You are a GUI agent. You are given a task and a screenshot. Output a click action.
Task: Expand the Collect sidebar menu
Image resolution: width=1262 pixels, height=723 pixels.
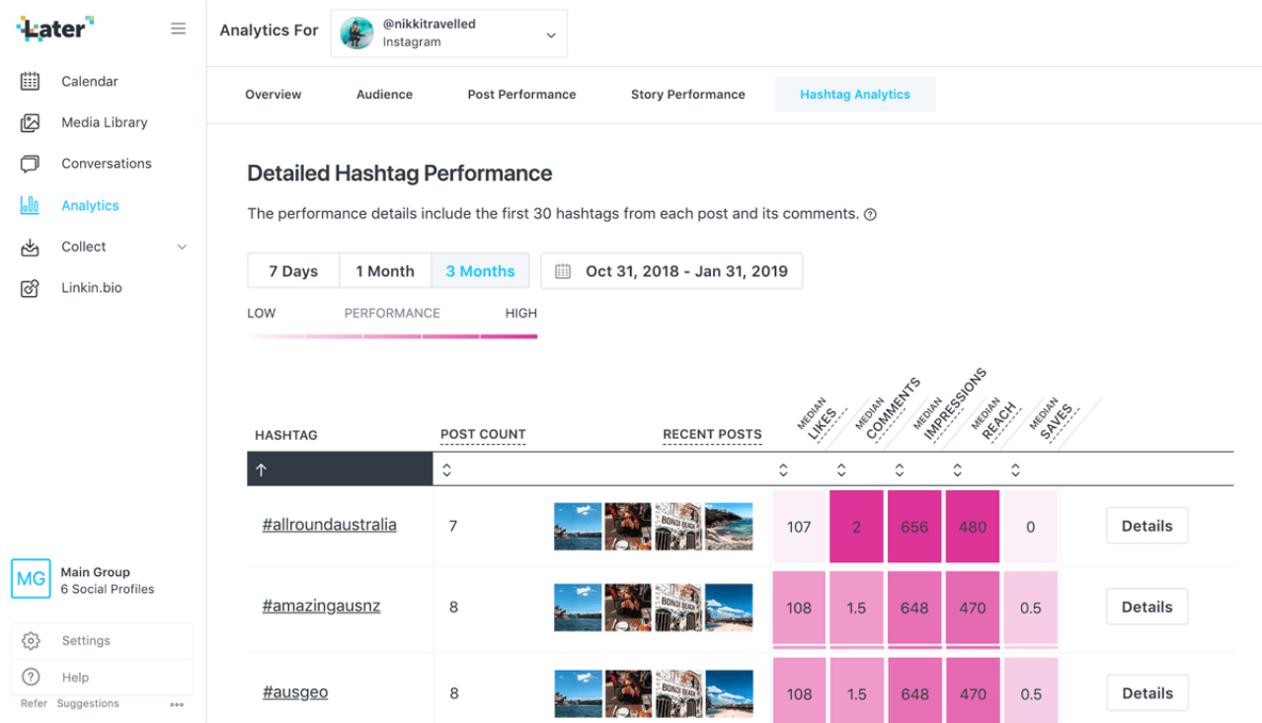(x=83, y=247)
